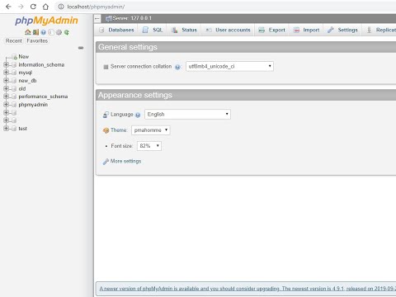Click New to create a database
The image size is (396, 297).
click(x=24, y=57)
